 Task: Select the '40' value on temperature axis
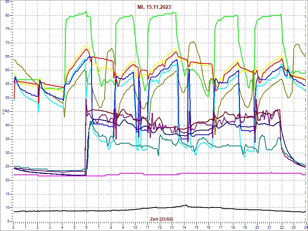click(7, 126)
